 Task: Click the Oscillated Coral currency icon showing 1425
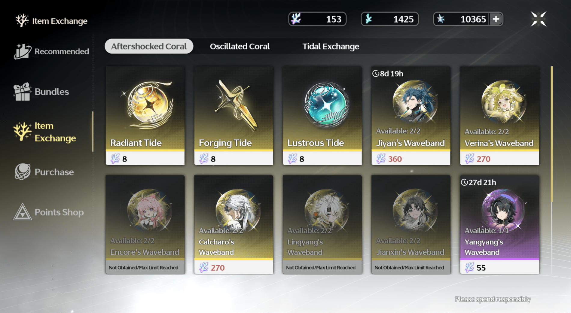tap(368, 19)
